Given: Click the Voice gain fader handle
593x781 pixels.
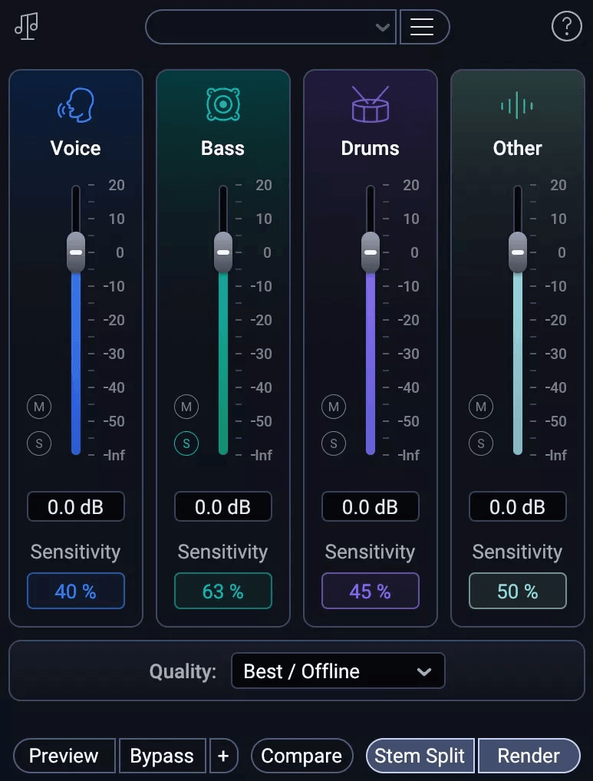Looking at the screenshot, I should pos(76,252).
